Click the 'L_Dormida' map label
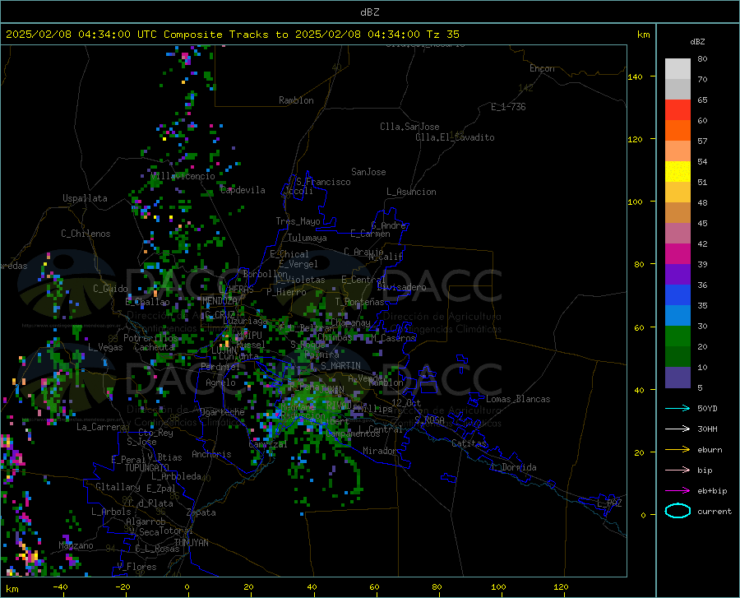 click(x=514, y=467)
